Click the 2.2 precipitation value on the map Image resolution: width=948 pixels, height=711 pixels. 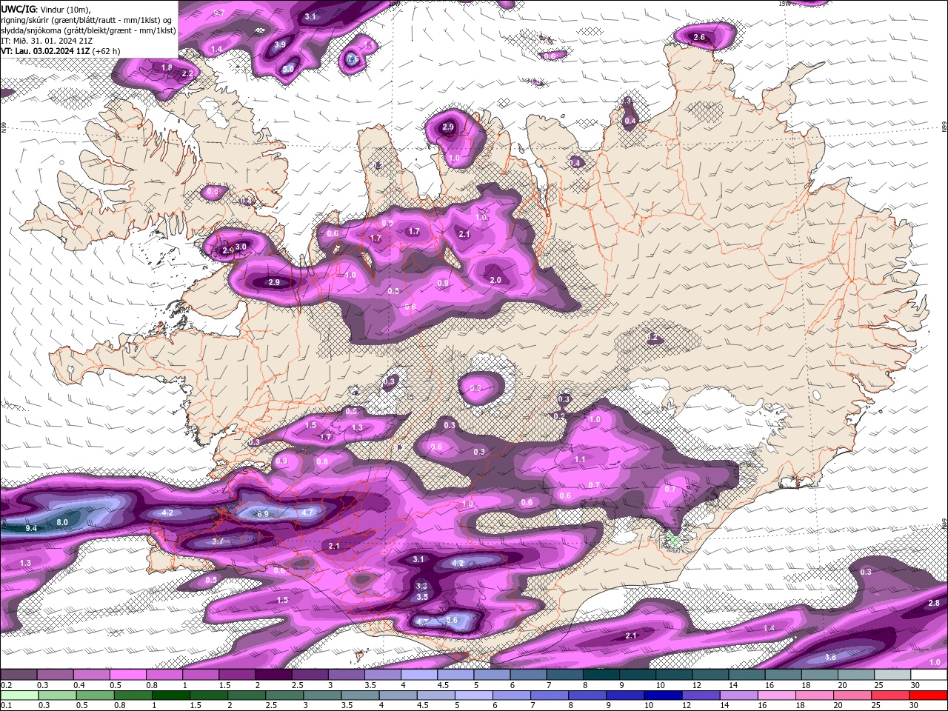tap(187, 74)
